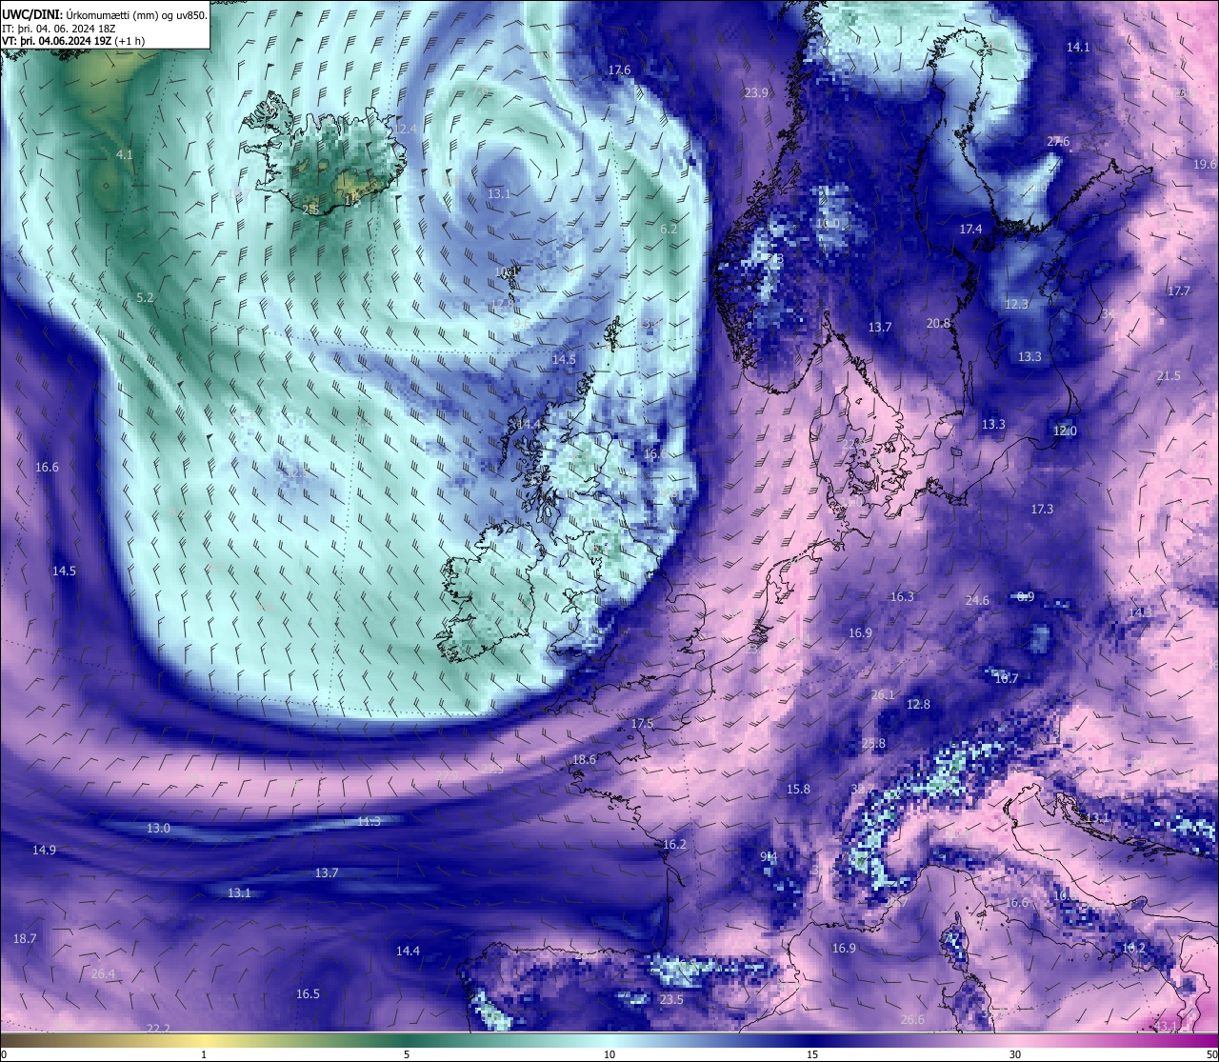The height and width of the screenshot is (1062, 1219).
Task: Click the 5.2 value label
Action: click(x=145, y=297)
